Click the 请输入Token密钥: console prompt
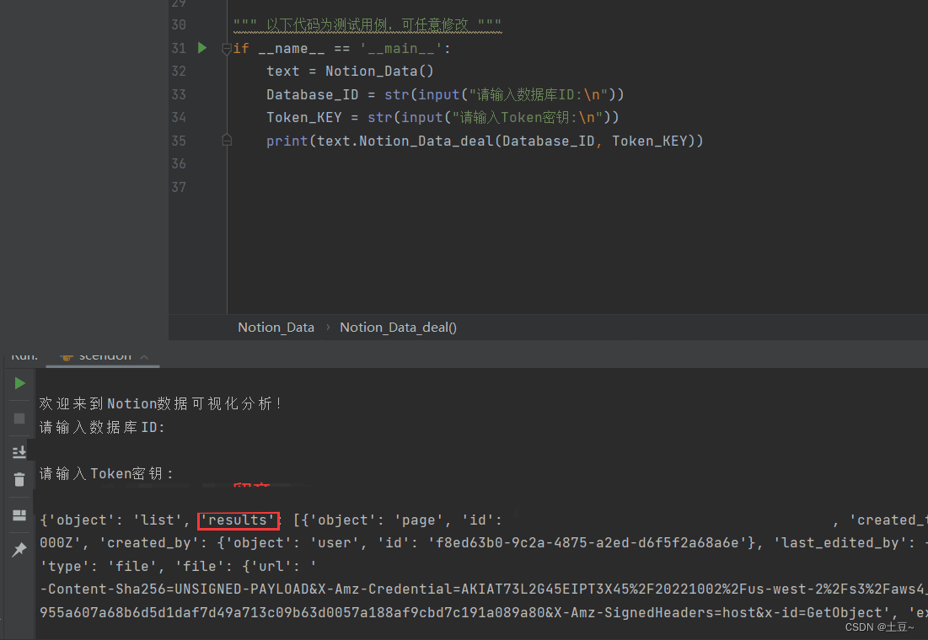 [106, 473]
